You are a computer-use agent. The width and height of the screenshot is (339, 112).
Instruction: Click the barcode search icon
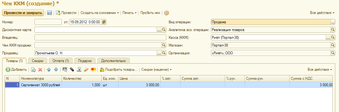click(65, 69)
